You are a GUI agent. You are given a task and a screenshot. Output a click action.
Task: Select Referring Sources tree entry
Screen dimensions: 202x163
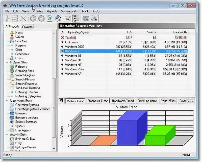click(27, 92)
